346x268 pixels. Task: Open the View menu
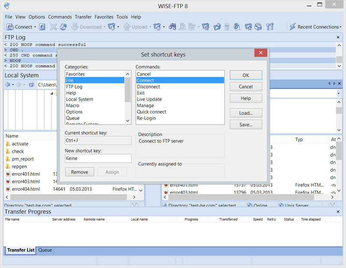(x=20, y=17)
